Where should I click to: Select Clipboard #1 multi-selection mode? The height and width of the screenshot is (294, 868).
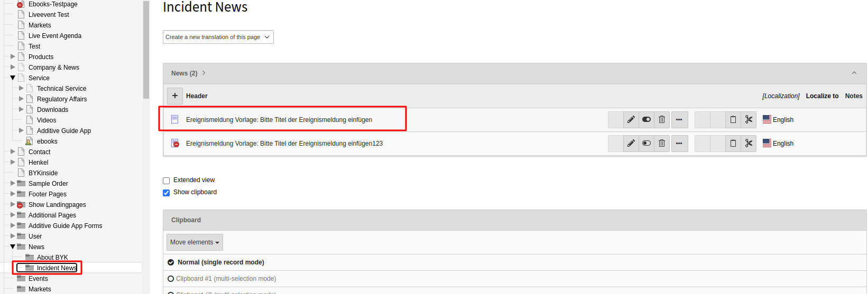pos(171,279)
